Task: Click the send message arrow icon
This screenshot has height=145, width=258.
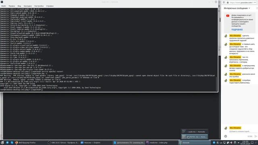Action: coord(256,136)
